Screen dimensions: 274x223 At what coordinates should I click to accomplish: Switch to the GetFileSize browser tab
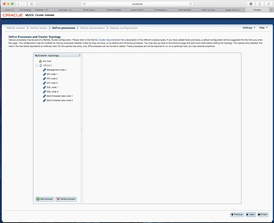click(x=185, y=10)
